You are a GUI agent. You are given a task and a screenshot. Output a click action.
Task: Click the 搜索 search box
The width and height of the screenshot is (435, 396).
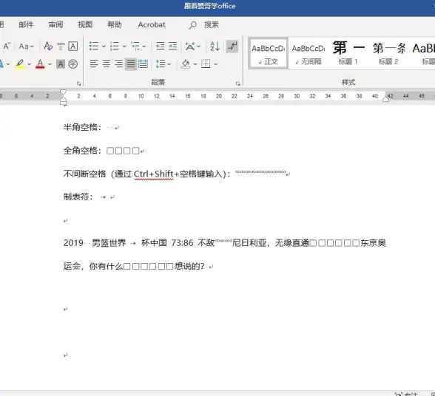point(212,24)
